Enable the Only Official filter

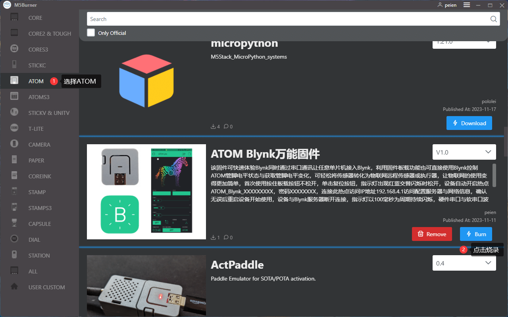pos(91,32)
